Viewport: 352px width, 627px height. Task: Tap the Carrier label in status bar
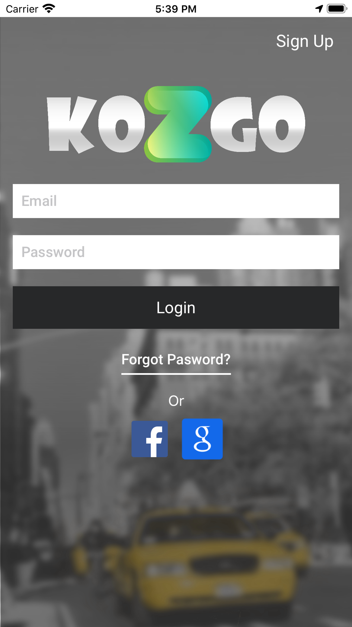22,9
